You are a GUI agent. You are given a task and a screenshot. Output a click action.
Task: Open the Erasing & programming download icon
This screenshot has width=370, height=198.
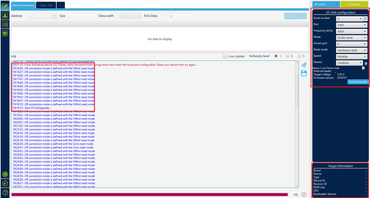tap(5, 16)
